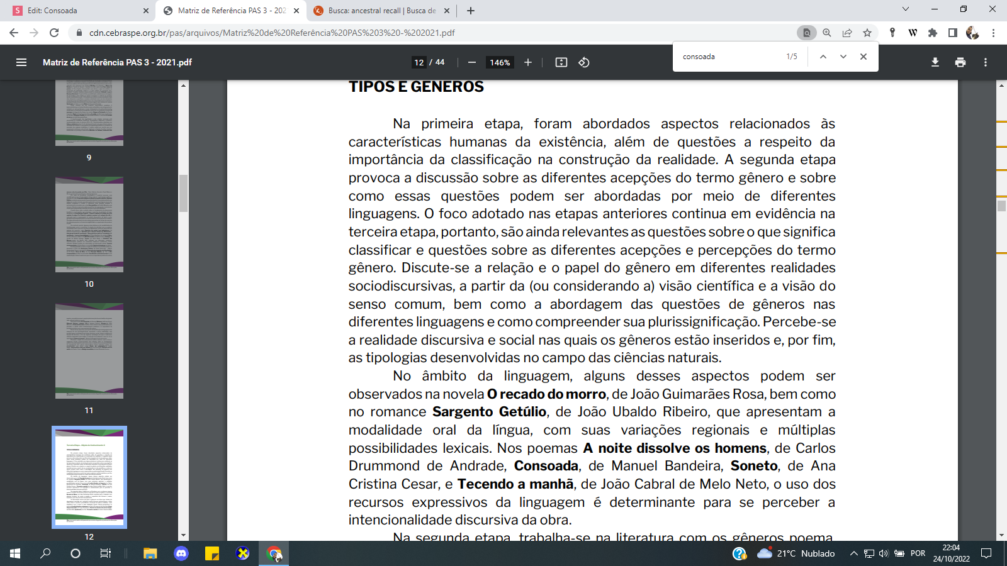Select page 10 thumbnail

(89, 225)
